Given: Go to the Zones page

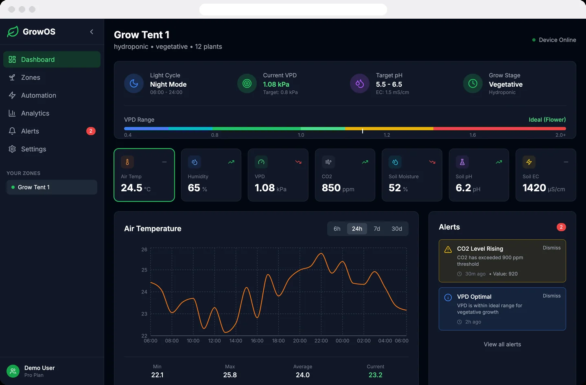Looking at the screenshot, I should point(52,77).
